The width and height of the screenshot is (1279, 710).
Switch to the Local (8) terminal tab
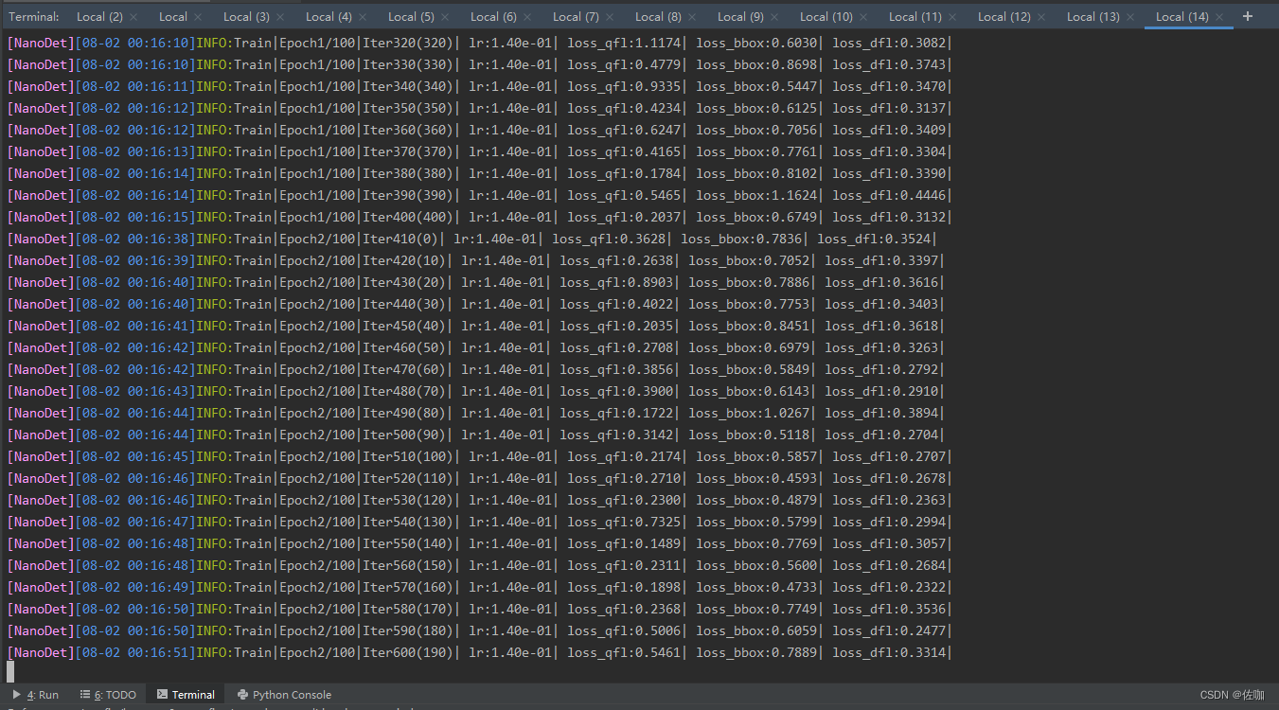pos(658,17)
